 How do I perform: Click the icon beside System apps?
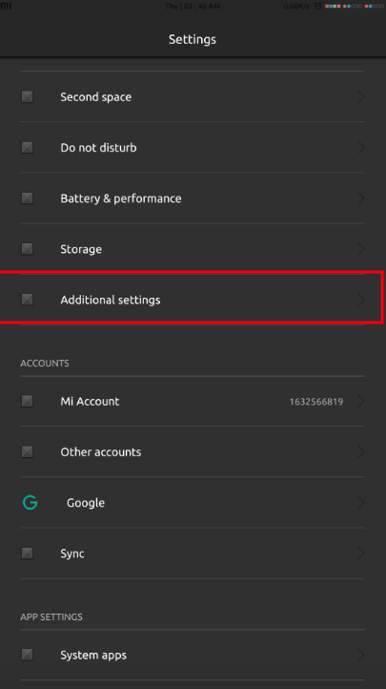(28, 655)
